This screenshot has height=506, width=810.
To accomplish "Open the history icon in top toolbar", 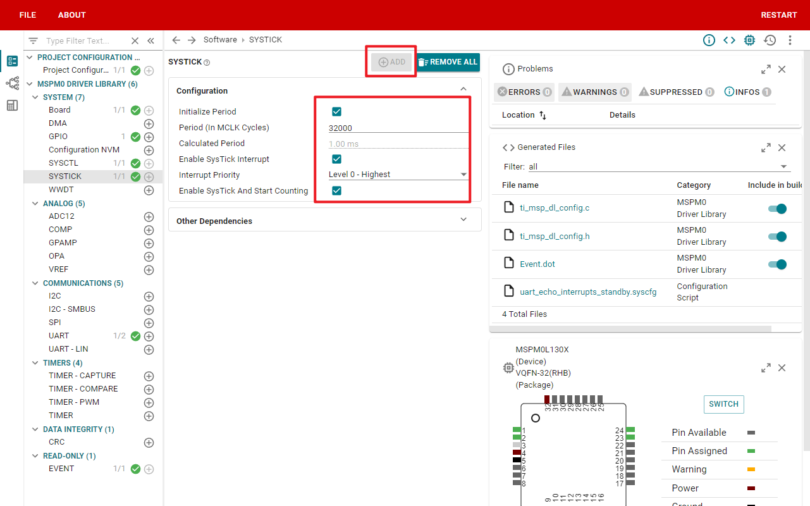I will point(770,40).
